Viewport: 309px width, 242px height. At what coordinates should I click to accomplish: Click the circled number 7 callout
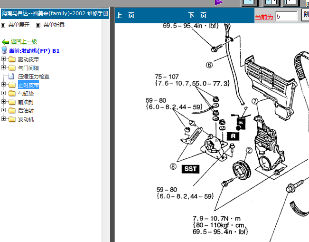[x=255, y=101]
